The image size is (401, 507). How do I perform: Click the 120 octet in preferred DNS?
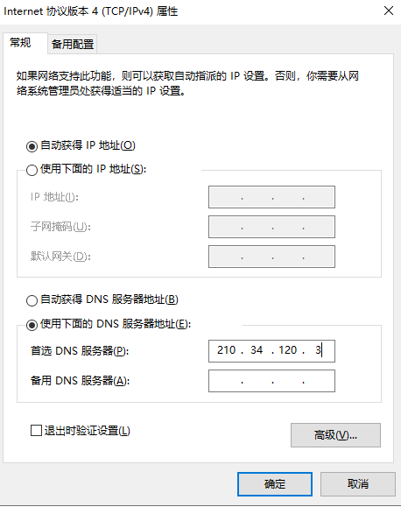tap(288, 350)
